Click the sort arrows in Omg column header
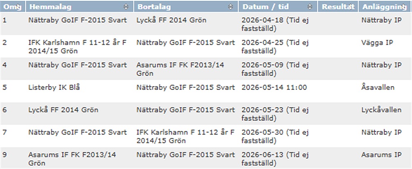 (x=21, y=7)
